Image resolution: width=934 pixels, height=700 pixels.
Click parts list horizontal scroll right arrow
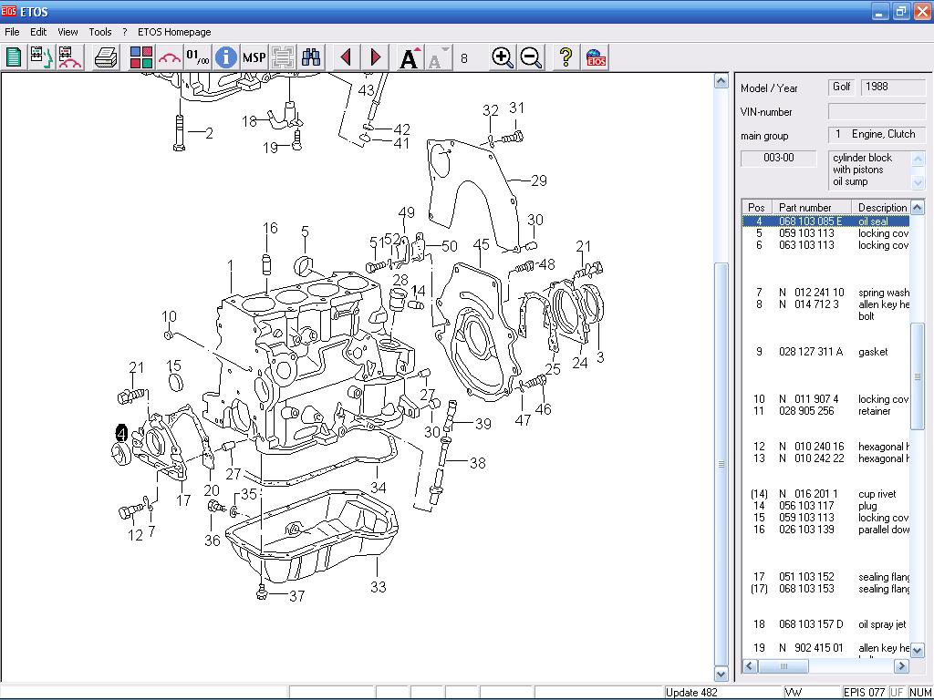pos(902,665)
